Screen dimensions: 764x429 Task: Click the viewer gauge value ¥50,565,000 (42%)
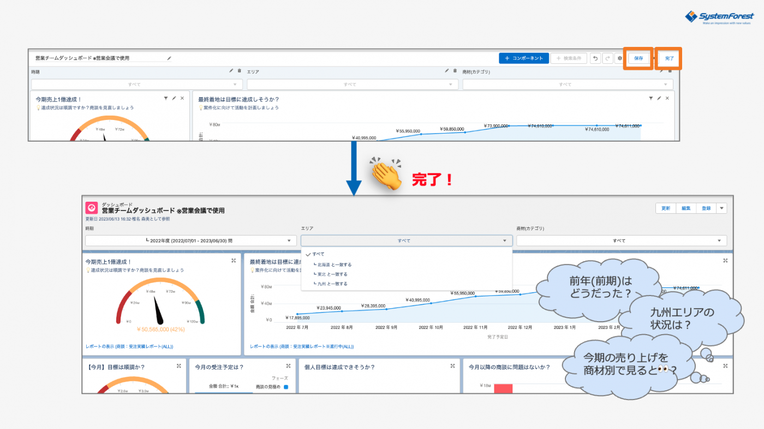[x=160, y=329]
